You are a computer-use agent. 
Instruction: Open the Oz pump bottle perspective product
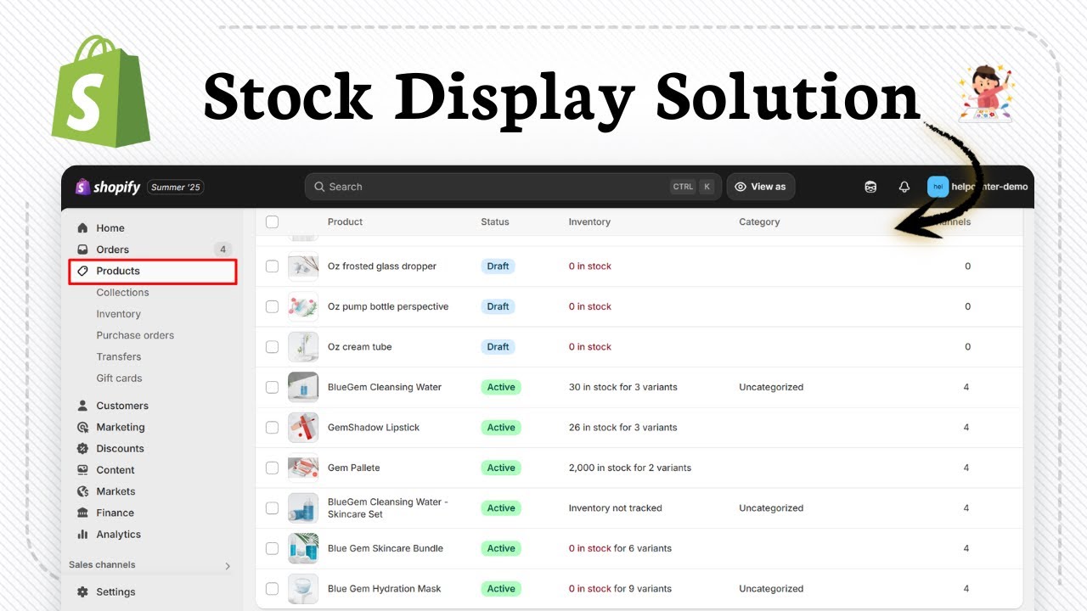pos(388,306)
